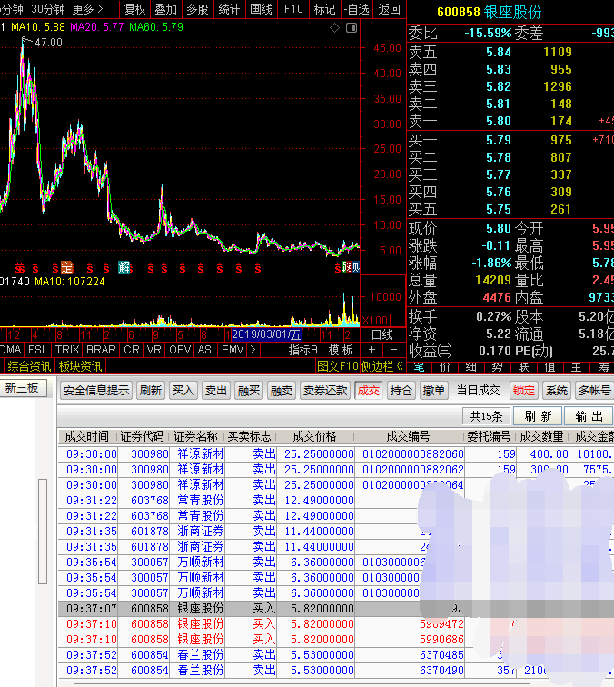Show more indicators with right arrow
Viewport: 614px width, 687px height.
click(x=253, y=350)
